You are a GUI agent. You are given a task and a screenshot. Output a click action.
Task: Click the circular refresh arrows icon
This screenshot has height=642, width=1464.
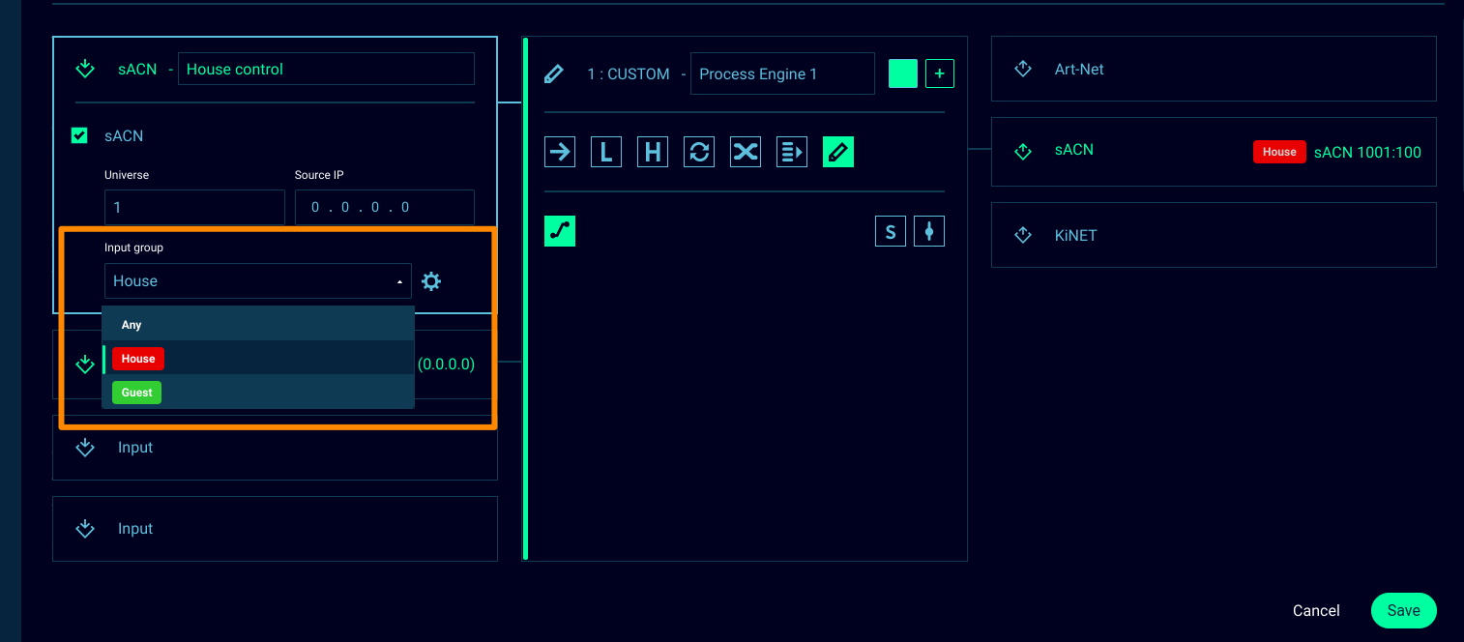tap(699, 152)
